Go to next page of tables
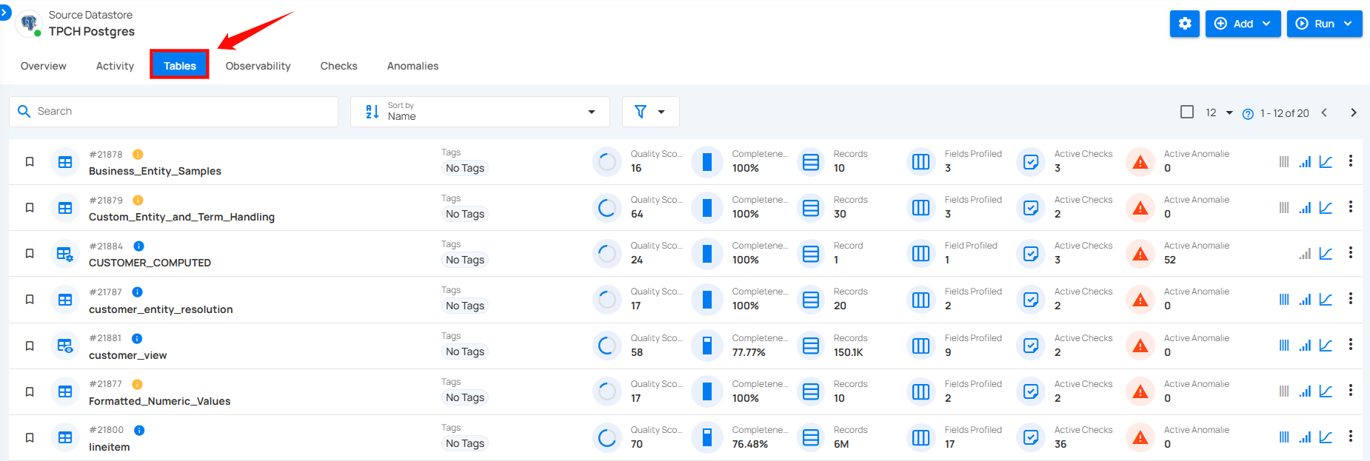The image size is (1370, 461). (x=1353, y=112)
